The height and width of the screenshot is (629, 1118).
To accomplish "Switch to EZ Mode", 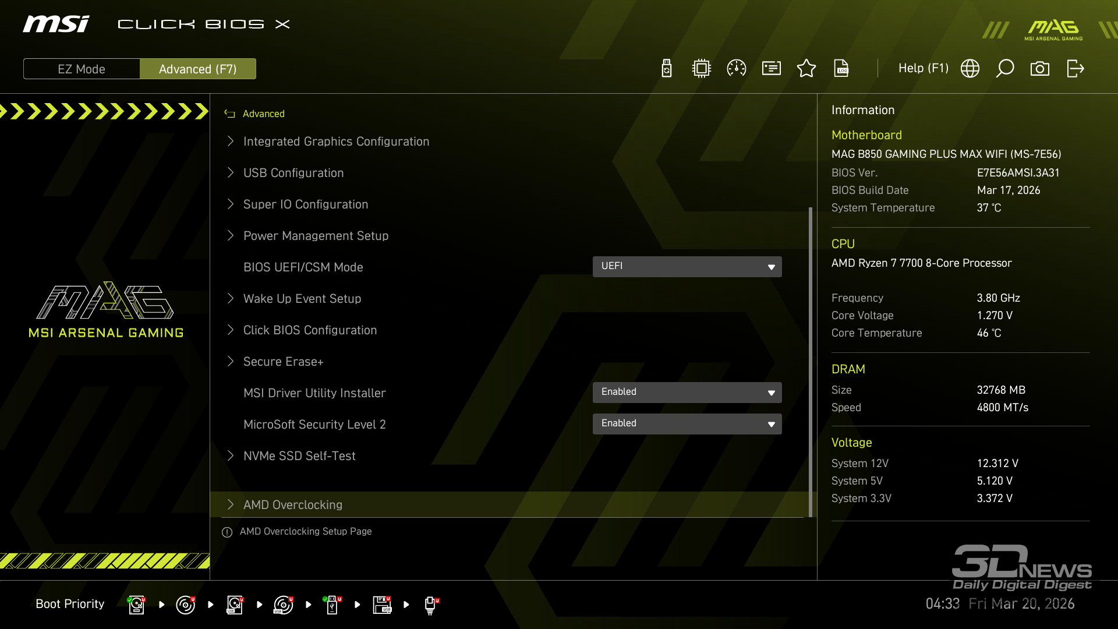I will (x=82, y=69).
